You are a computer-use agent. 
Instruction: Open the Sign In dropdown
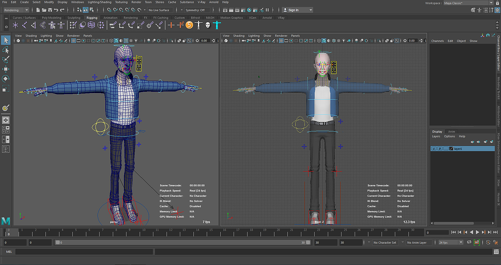[x=297, y=10]
